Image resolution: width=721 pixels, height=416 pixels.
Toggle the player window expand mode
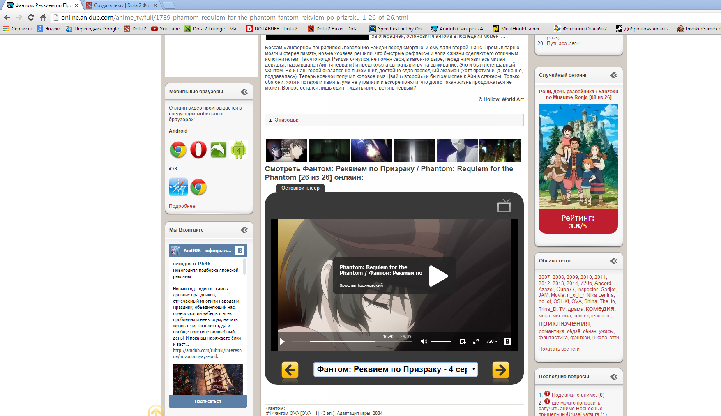[x=463, y=341]
